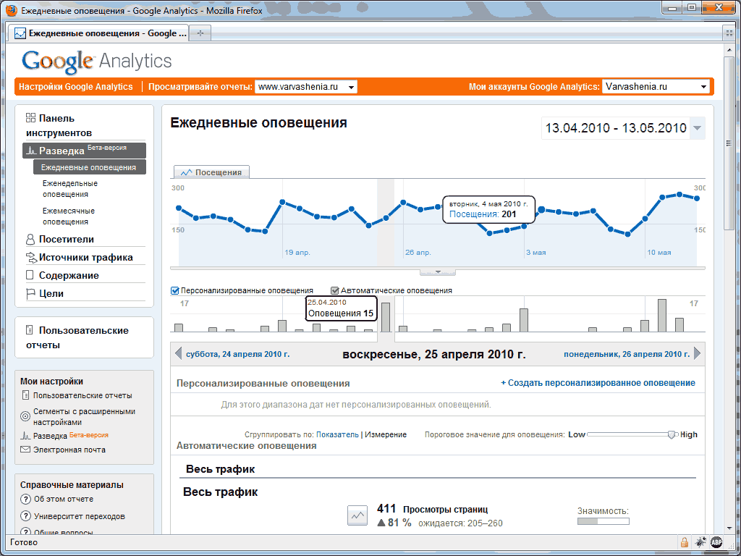Collapse the chart using the expander handle
The height and width of the screenshot is (556, 741).
pos(437,272)
